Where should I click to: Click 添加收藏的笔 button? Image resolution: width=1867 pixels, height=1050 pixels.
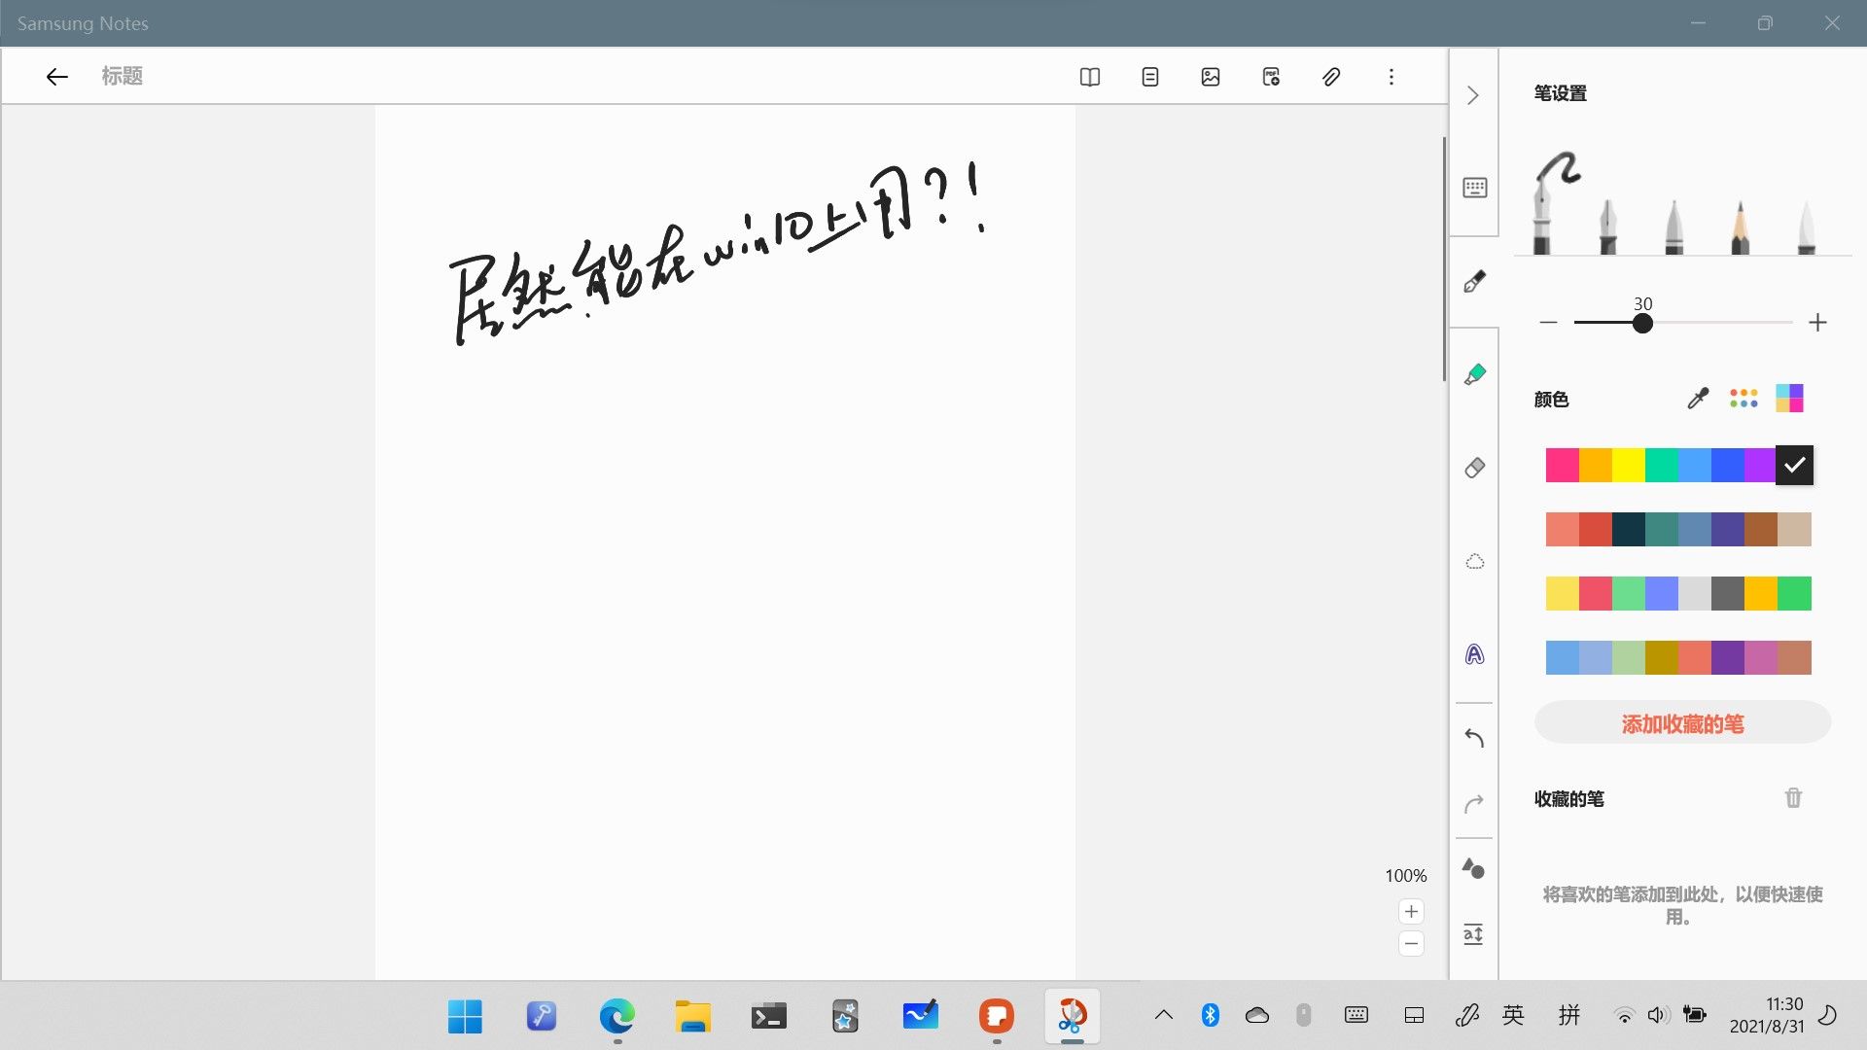tap(1682, 723)
